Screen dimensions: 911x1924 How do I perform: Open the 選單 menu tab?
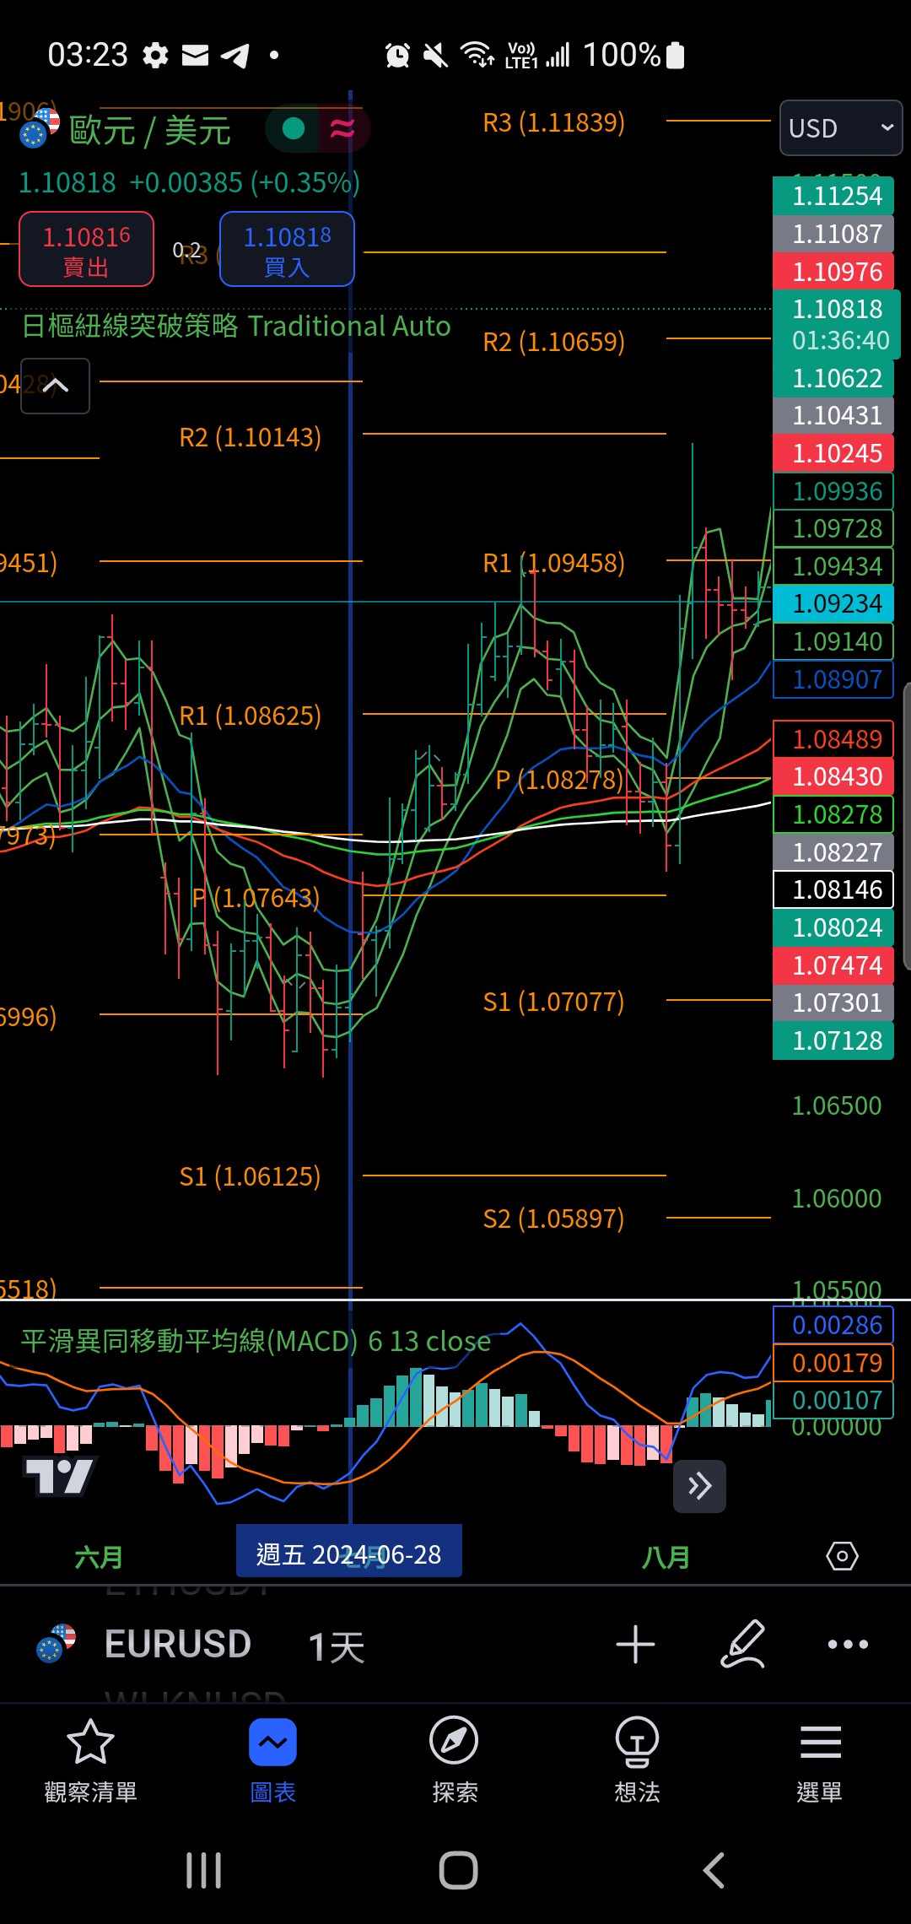pyautogui.click(x=819, y=1760)
